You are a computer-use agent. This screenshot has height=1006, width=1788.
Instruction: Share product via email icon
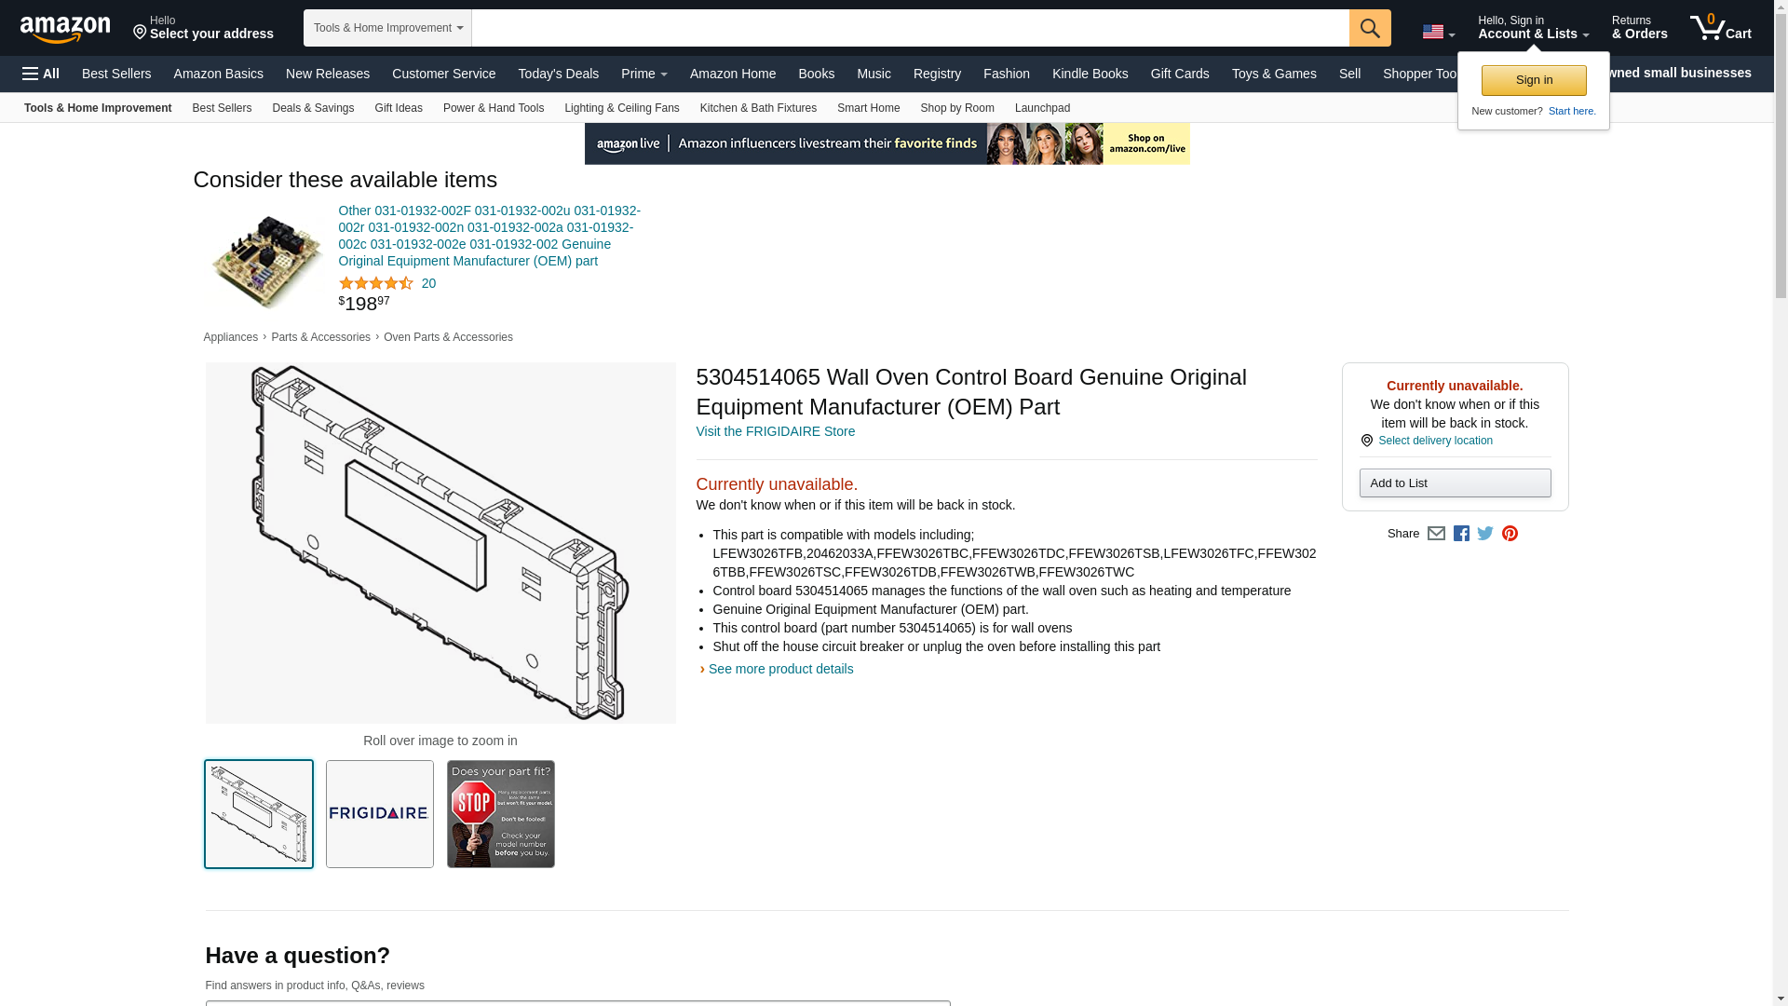[1436, 534]
